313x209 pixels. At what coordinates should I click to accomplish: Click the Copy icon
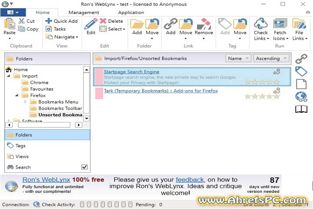point(21,29)
